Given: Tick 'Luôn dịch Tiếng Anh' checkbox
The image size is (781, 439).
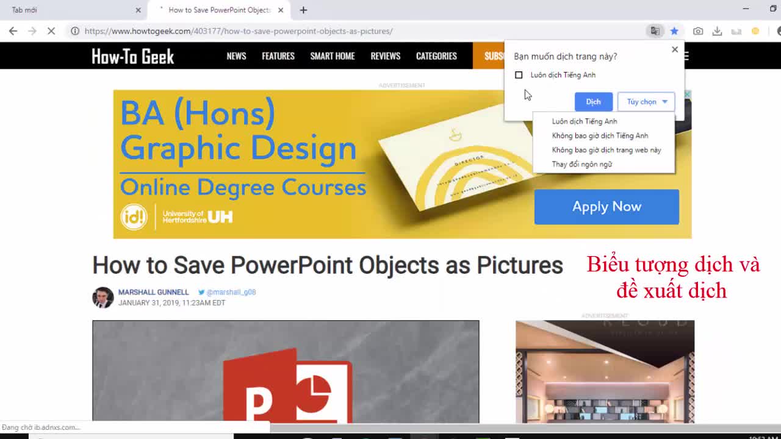Looking at the screenshot, I should point(519,75).
